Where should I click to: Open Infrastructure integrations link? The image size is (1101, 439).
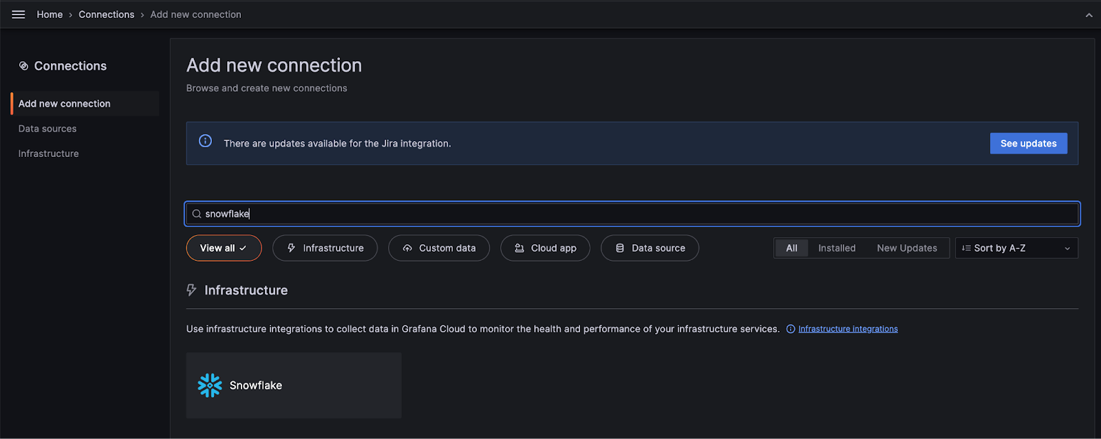click(848, 329)
